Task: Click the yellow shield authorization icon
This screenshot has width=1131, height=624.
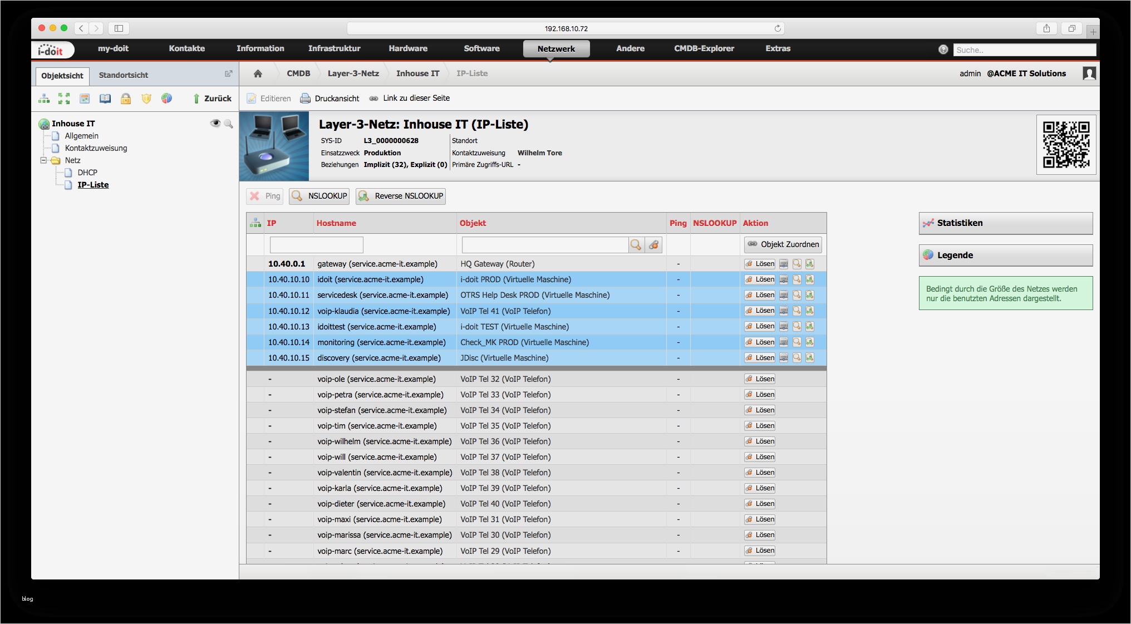Action: click(146, 99)
